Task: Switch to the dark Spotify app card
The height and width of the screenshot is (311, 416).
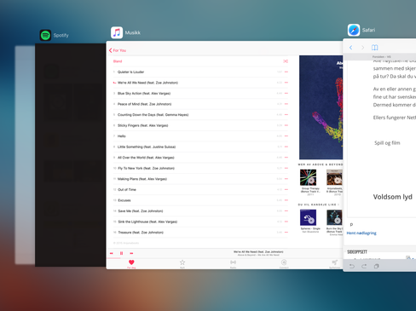Action: [70, 155]
